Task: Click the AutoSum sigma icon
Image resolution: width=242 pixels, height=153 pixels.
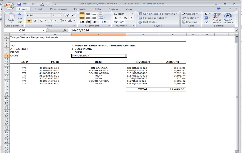Action: (206, 14)
